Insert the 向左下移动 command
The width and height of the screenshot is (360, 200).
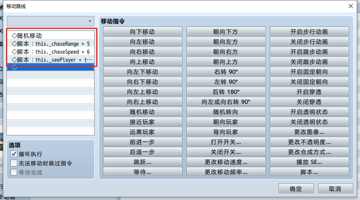(x=143, y=72)
